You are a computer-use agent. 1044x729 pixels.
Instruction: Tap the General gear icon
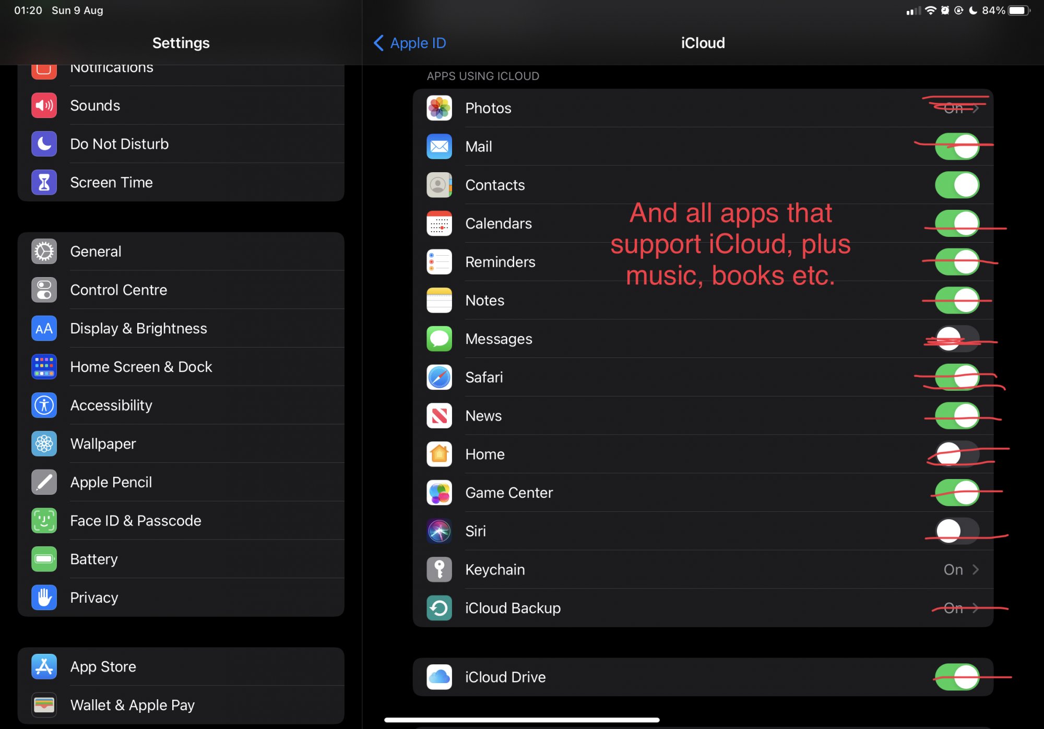click(44, 252)
